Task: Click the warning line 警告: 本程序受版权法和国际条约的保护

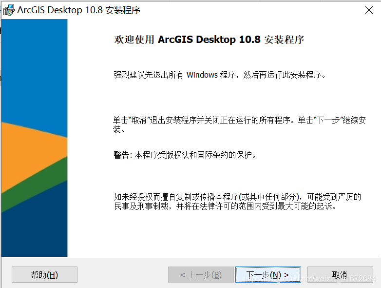Action: point(185,155)
